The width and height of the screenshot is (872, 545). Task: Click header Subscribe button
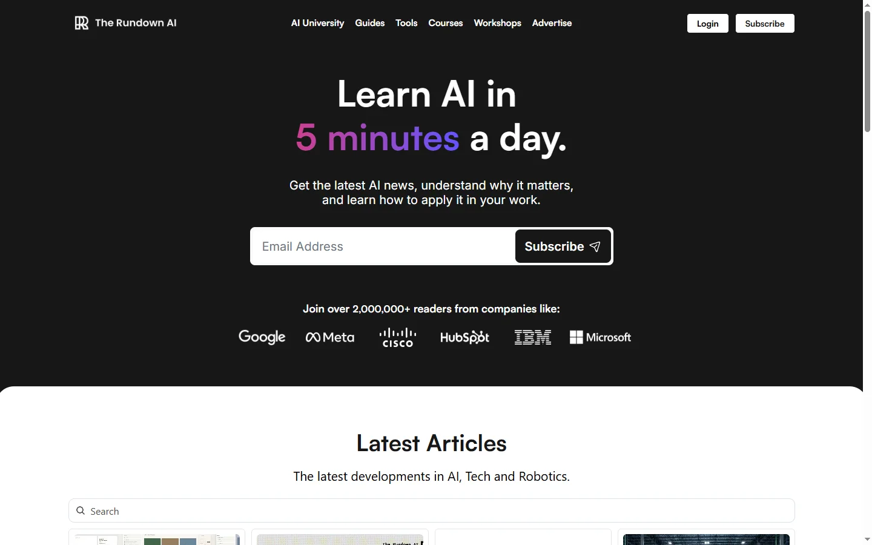[765, 24]
